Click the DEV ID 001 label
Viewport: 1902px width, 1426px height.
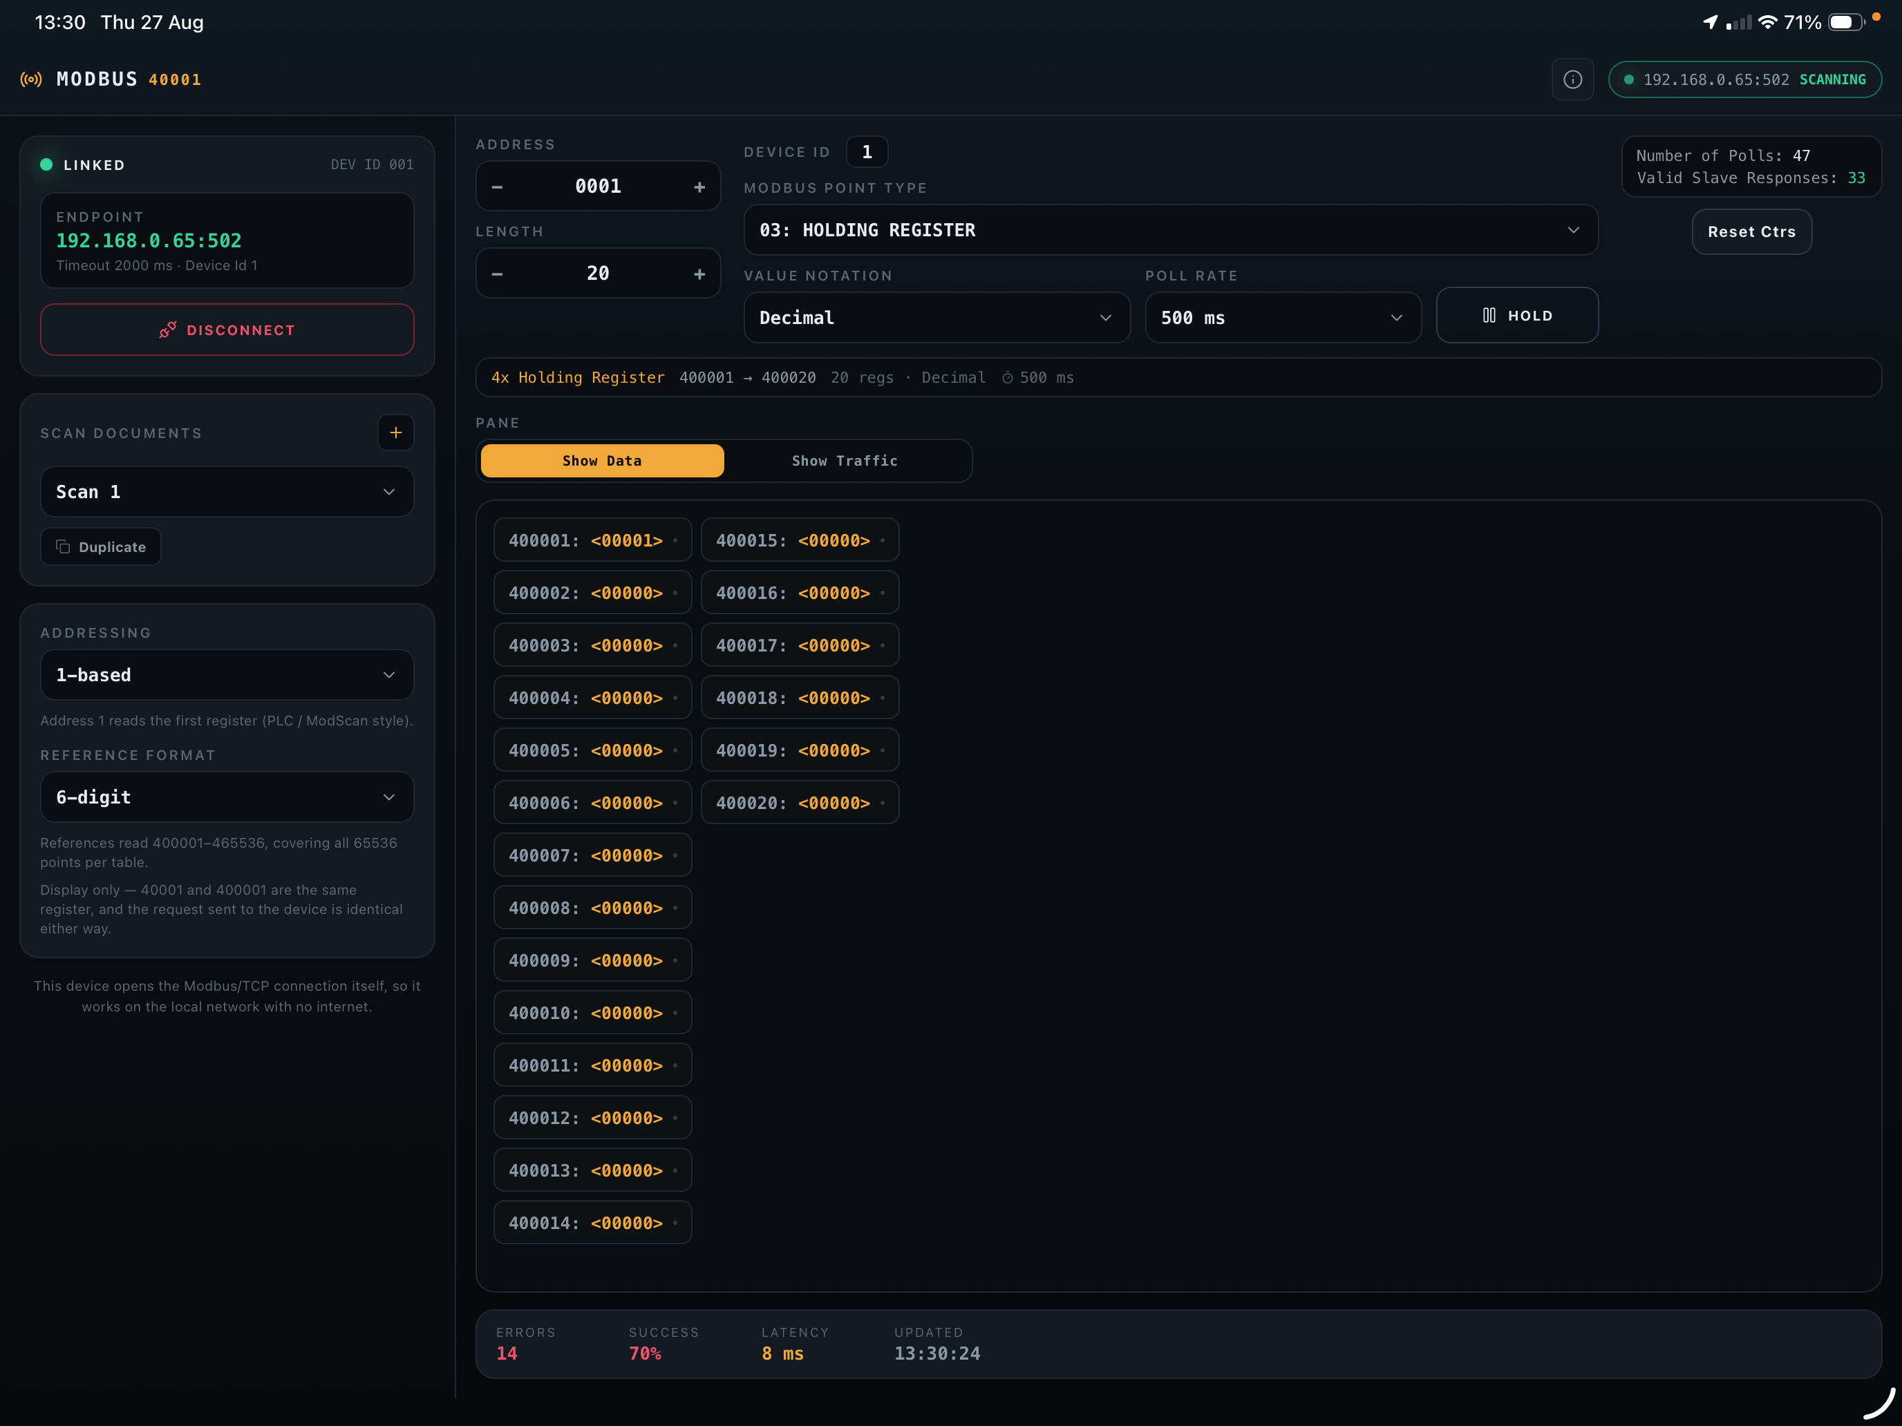tap(373, 164)
